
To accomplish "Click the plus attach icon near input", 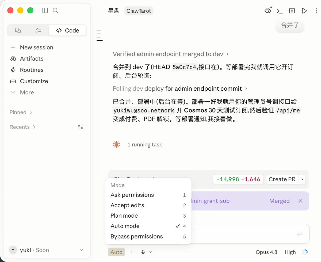I will 132,252.
